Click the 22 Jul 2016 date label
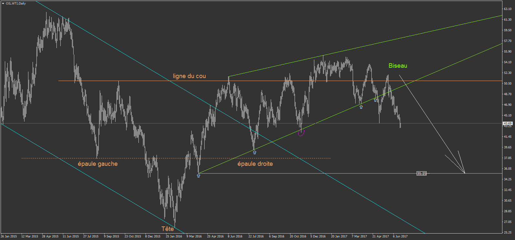515x240 pixels. point(256,236)
